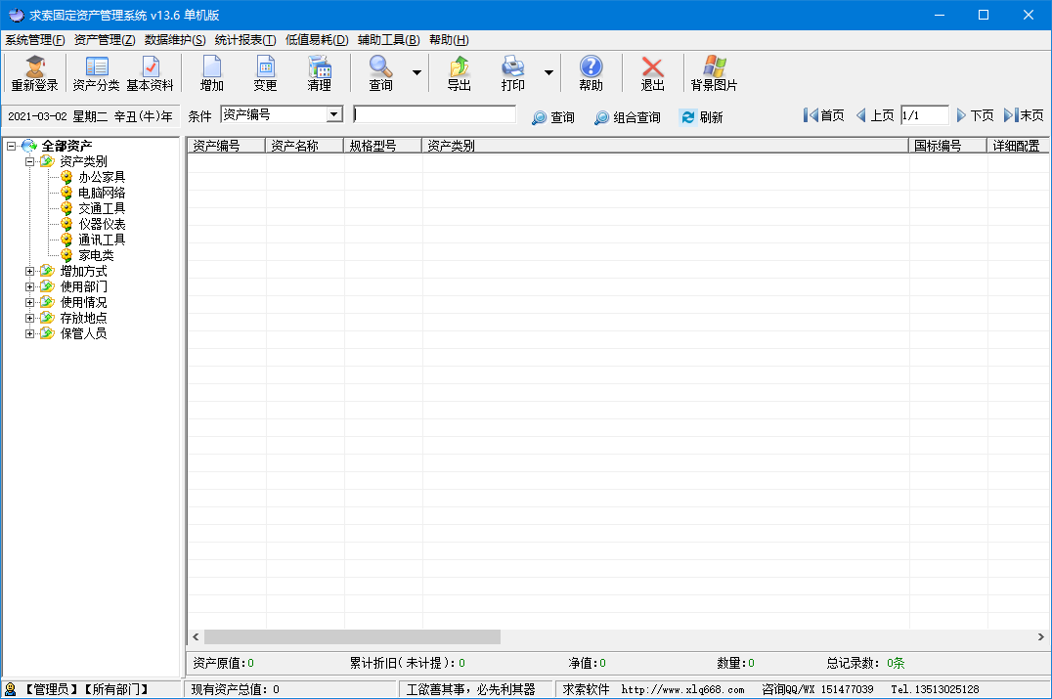Click the 导出 (export) toolbar icon
The width and height of the screenshot is (1052, 699).
[459, 73]
